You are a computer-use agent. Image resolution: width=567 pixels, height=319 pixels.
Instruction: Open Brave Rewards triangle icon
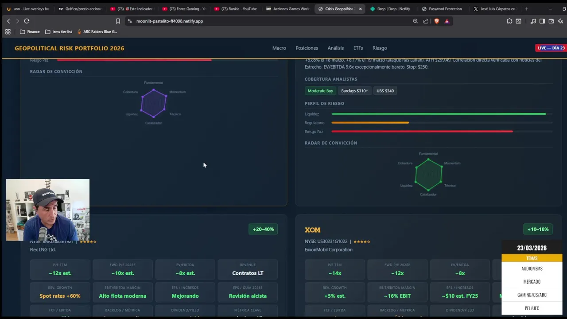[447, 21]
